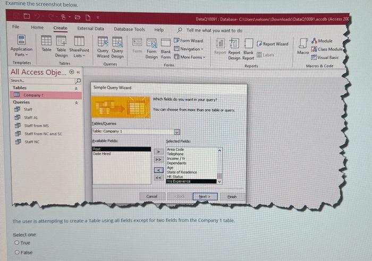The width and height of the screenshot is (372, 261).
Task: Remove all fields with << button
Action: point(158,178)
